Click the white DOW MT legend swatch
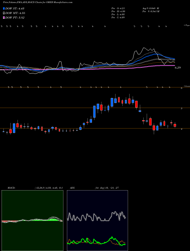 point(4,13)
